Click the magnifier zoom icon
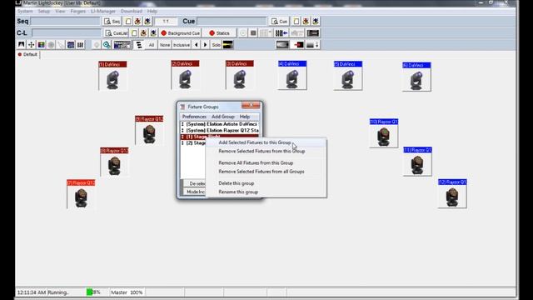Image resolution: width=533 pixels, height=300 pixels. (x=107, y=44)
